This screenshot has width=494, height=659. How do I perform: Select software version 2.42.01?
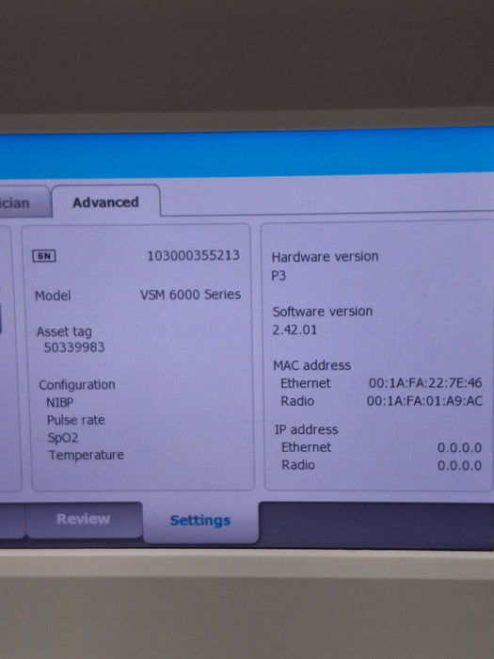pos(295,329)
